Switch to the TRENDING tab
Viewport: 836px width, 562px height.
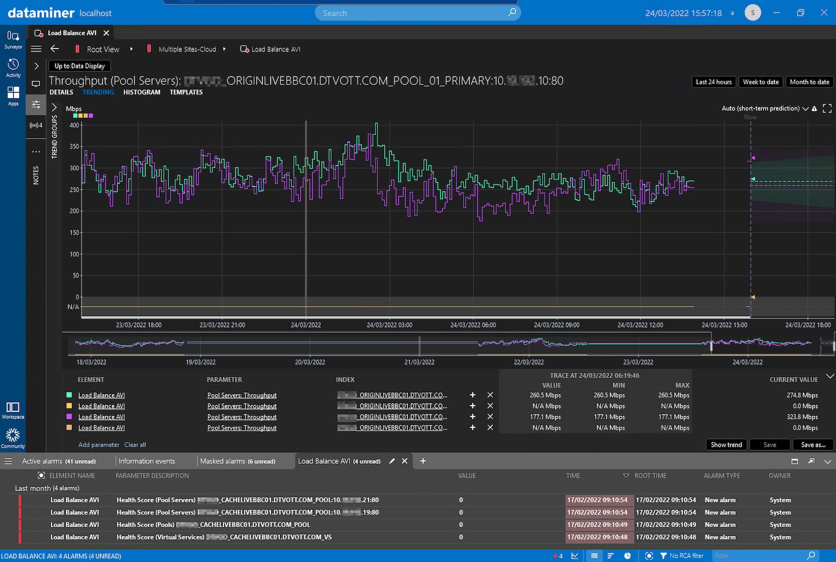click(98, 92)
